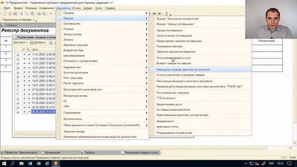Click the copy-document icon next to Добавить
The height and width of the screenshot is (167, 297).
(x=51, y=42)
